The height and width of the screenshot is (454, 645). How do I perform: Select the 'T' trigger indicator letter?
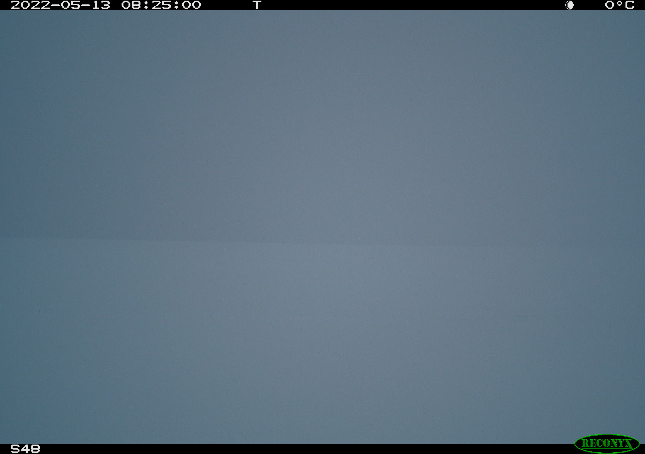[257, 5]
